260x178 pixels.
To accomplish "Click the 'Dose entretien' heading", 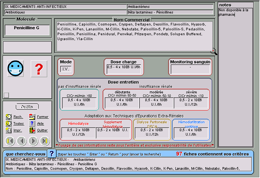I will tap(123, 82).
